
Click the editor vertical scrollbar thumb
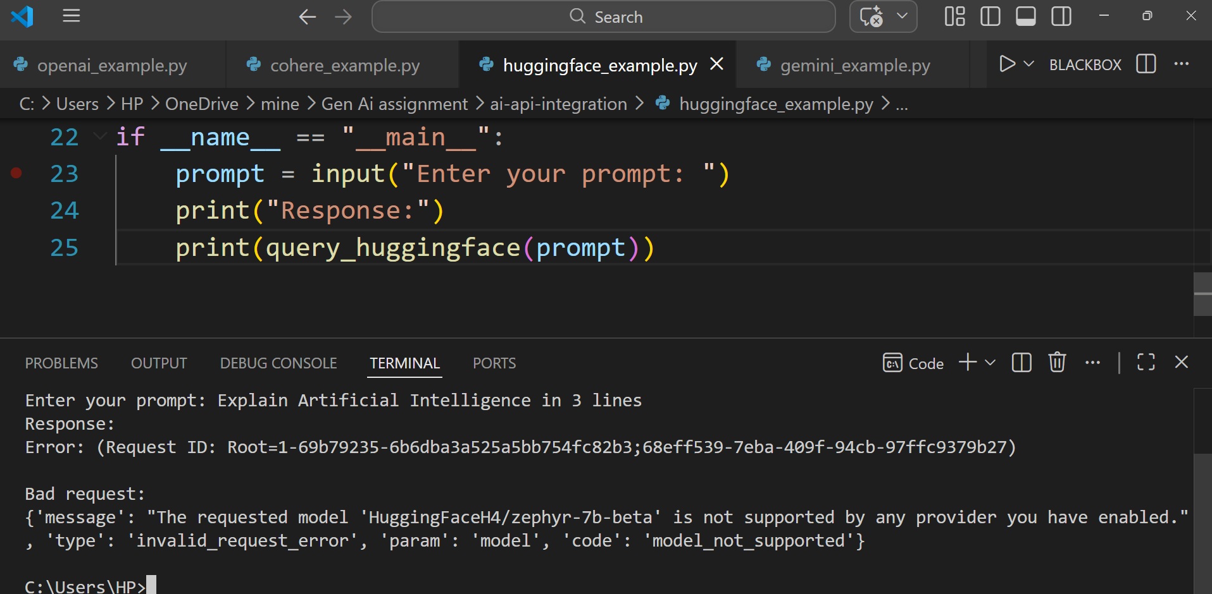(x=1203, y=294)
